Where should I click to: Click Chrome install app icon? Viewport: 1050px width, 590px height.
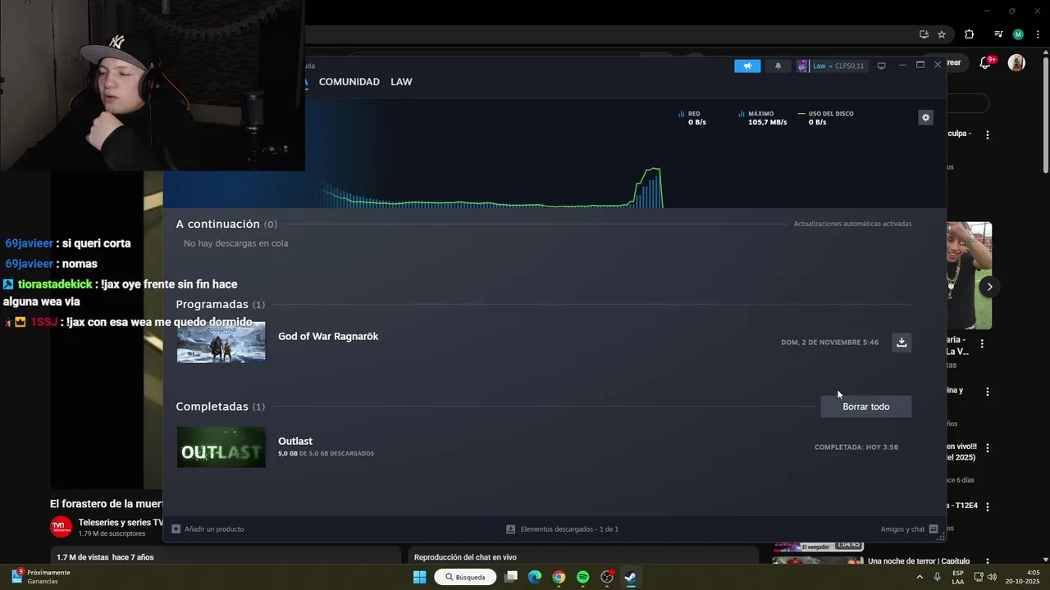coord(924,34)
